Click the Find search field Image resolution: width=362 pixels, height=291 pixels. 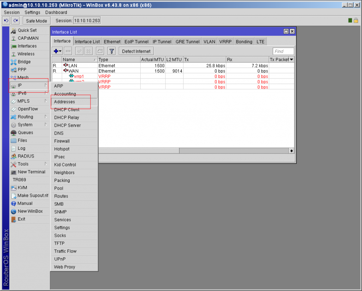(x=283, y=51)
